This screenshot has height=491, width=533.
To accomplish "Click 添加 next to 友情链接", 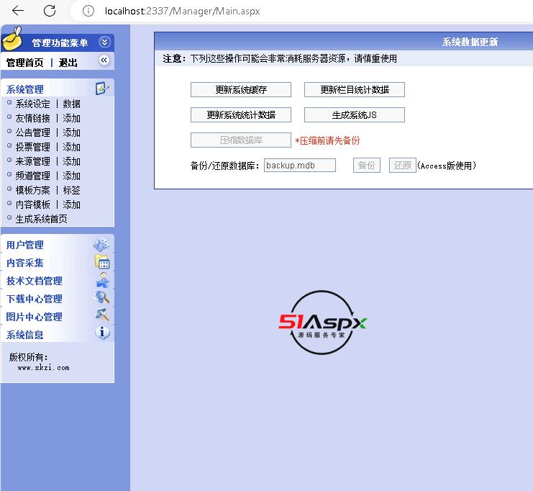I will tap(71, 118).
